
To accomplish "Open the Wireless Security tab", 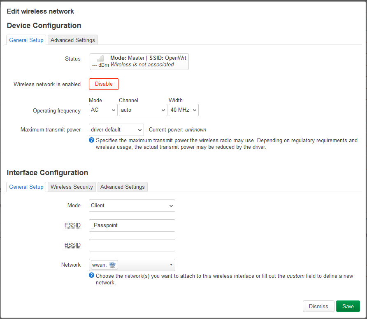I will 71,187.
